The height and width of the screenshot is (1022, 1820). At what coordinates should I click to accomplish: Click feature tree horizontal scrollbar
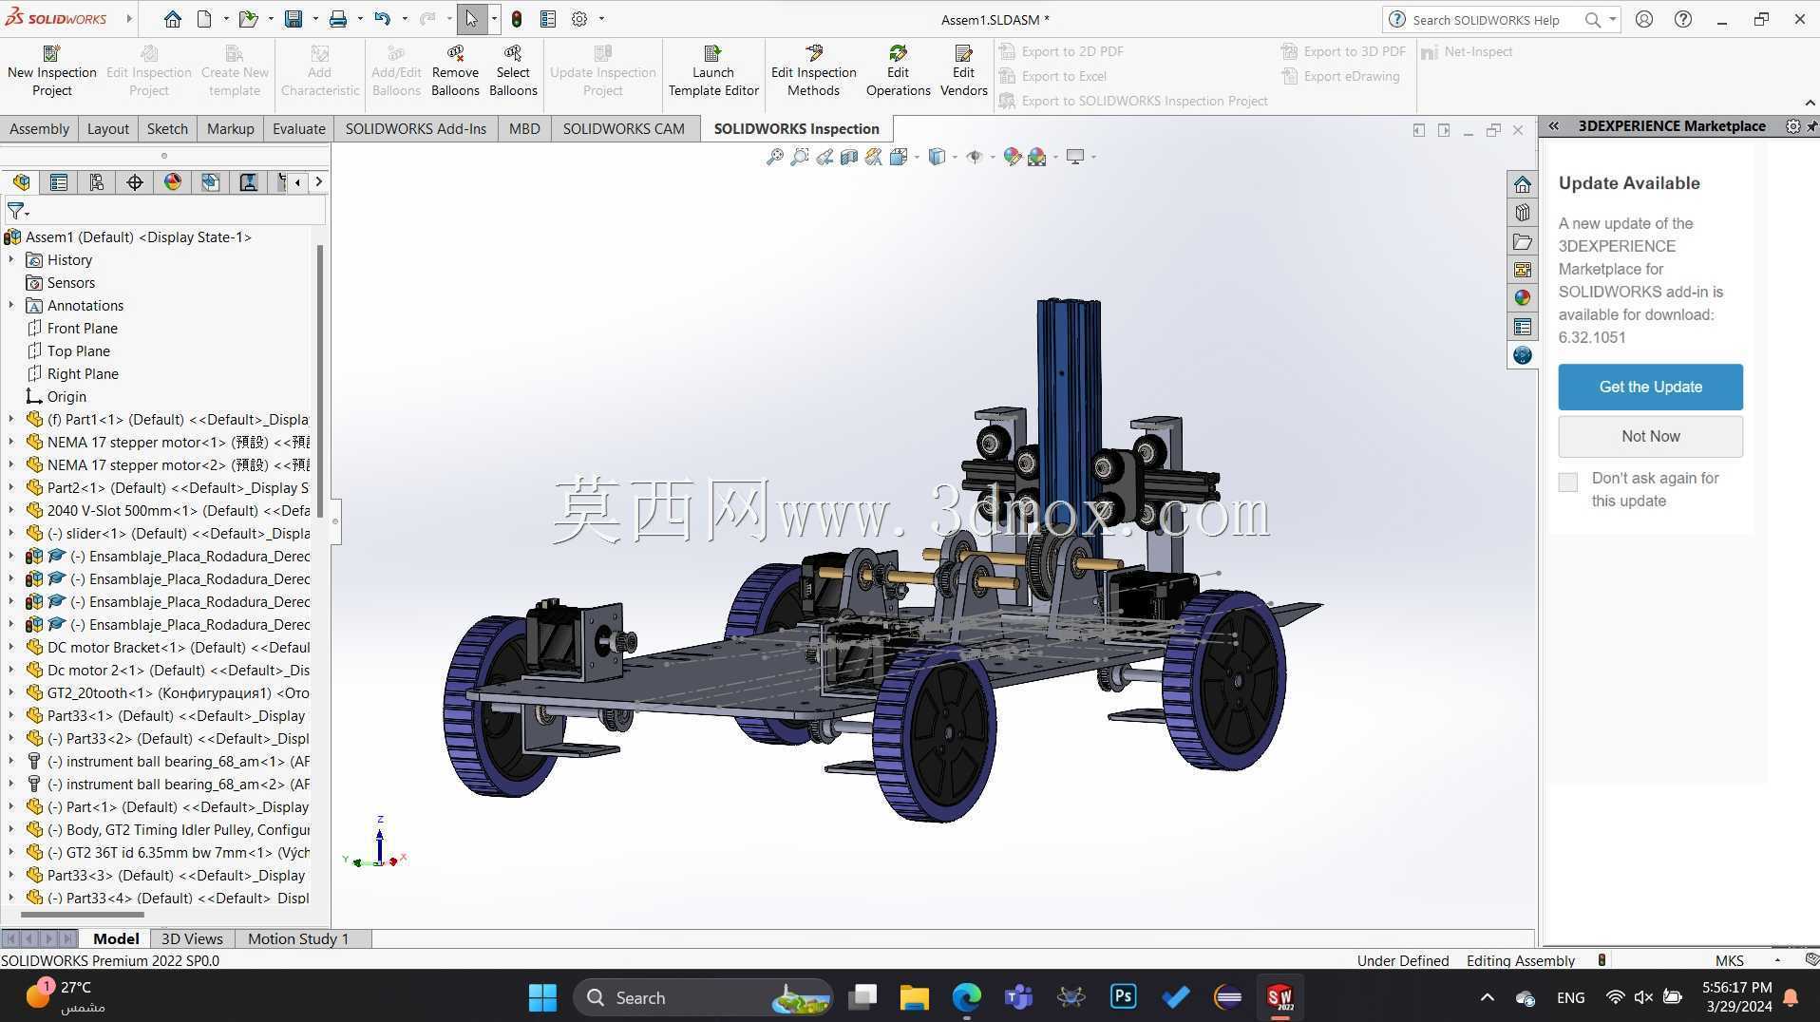click(x=83, y=916)
